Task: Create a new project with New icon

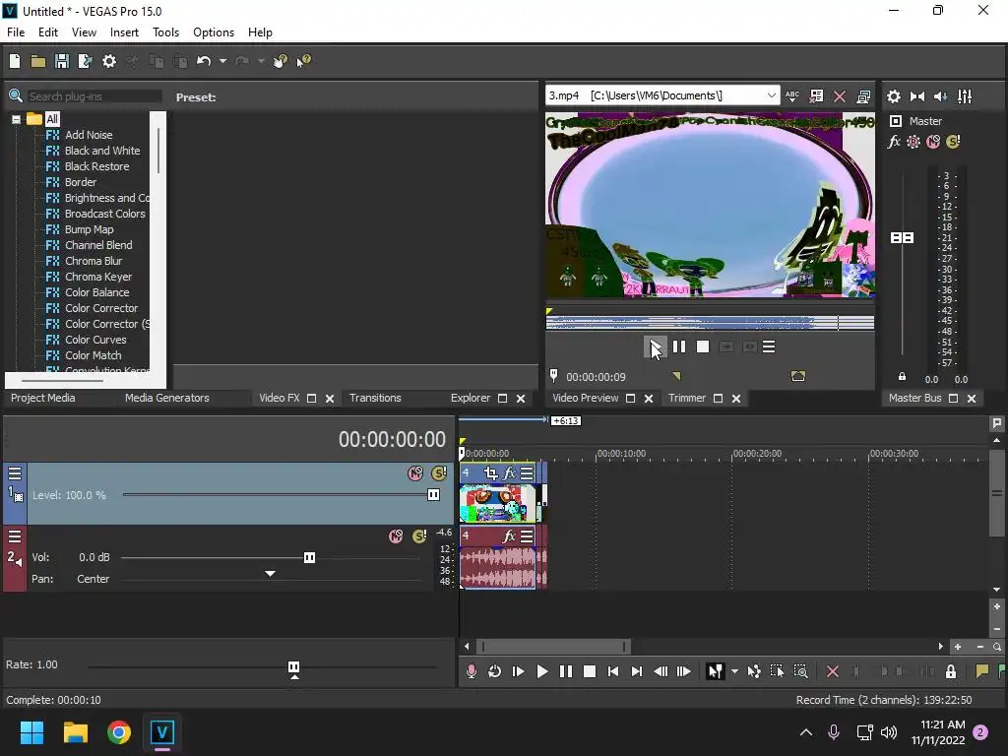Action: (x=15, y=61)
